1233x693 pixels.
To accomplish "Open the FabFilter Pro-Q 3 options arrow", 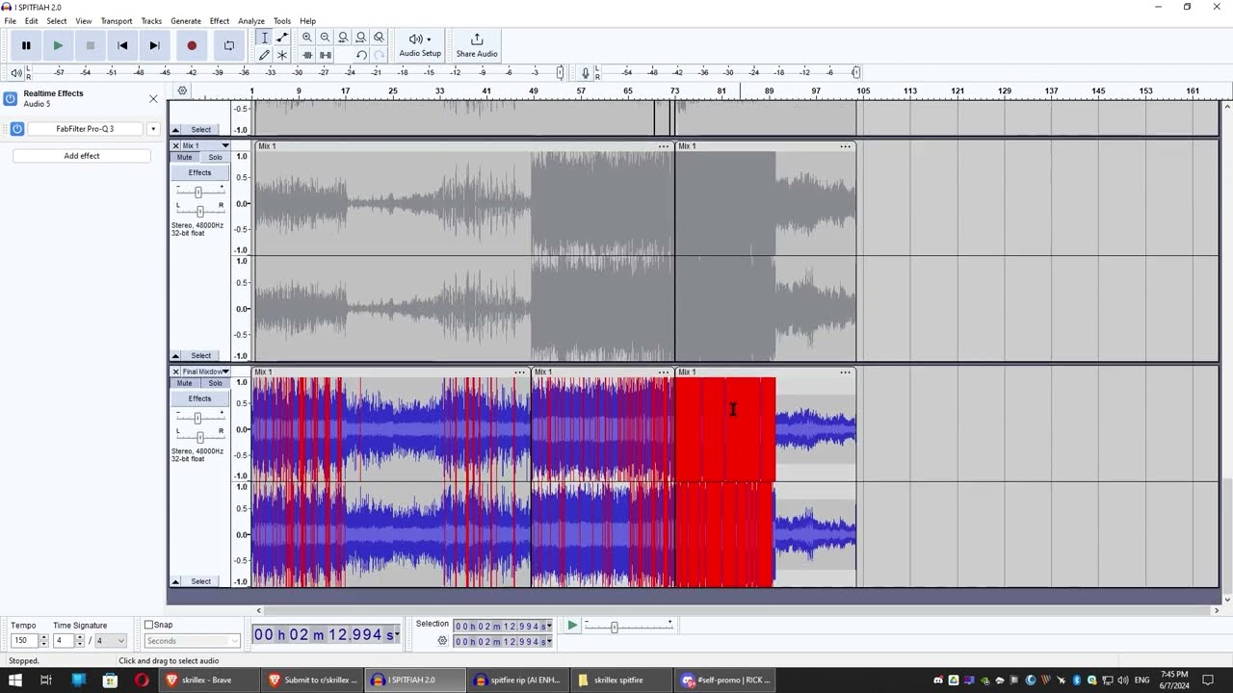I will (152, 129).
